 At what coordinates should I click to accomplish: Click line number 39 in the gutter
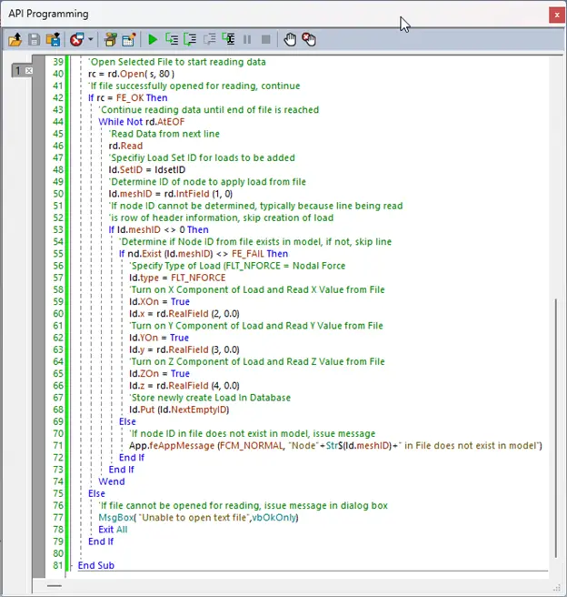58,62
